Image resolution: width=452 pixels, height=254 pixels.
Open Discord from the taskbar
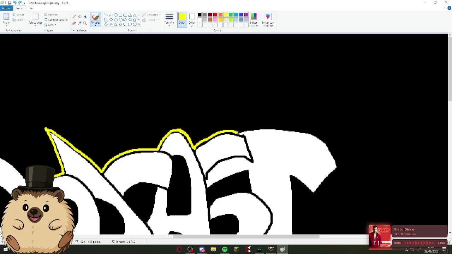tap(202, 249)
